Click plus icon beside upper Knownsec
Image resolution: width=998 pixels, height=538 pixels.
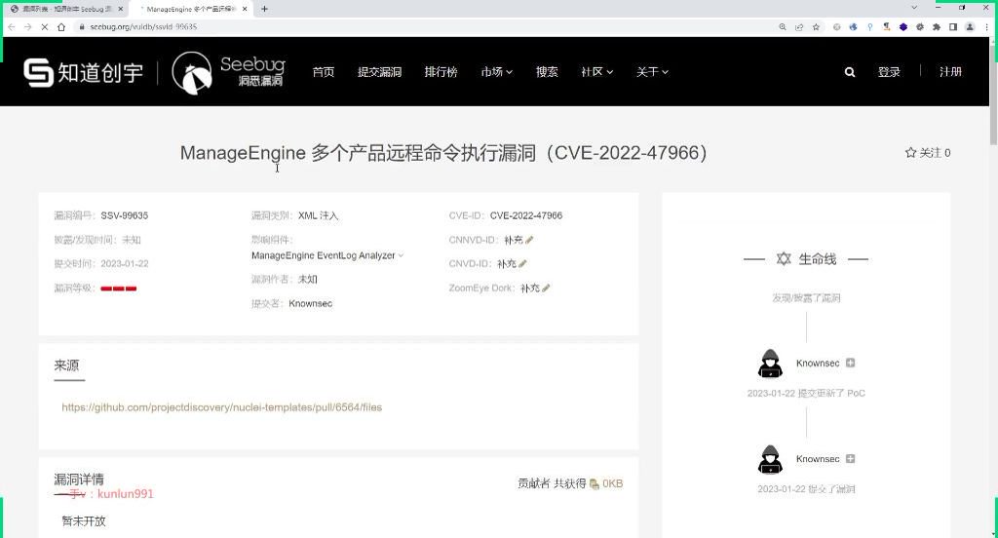[x=850, y=363]
